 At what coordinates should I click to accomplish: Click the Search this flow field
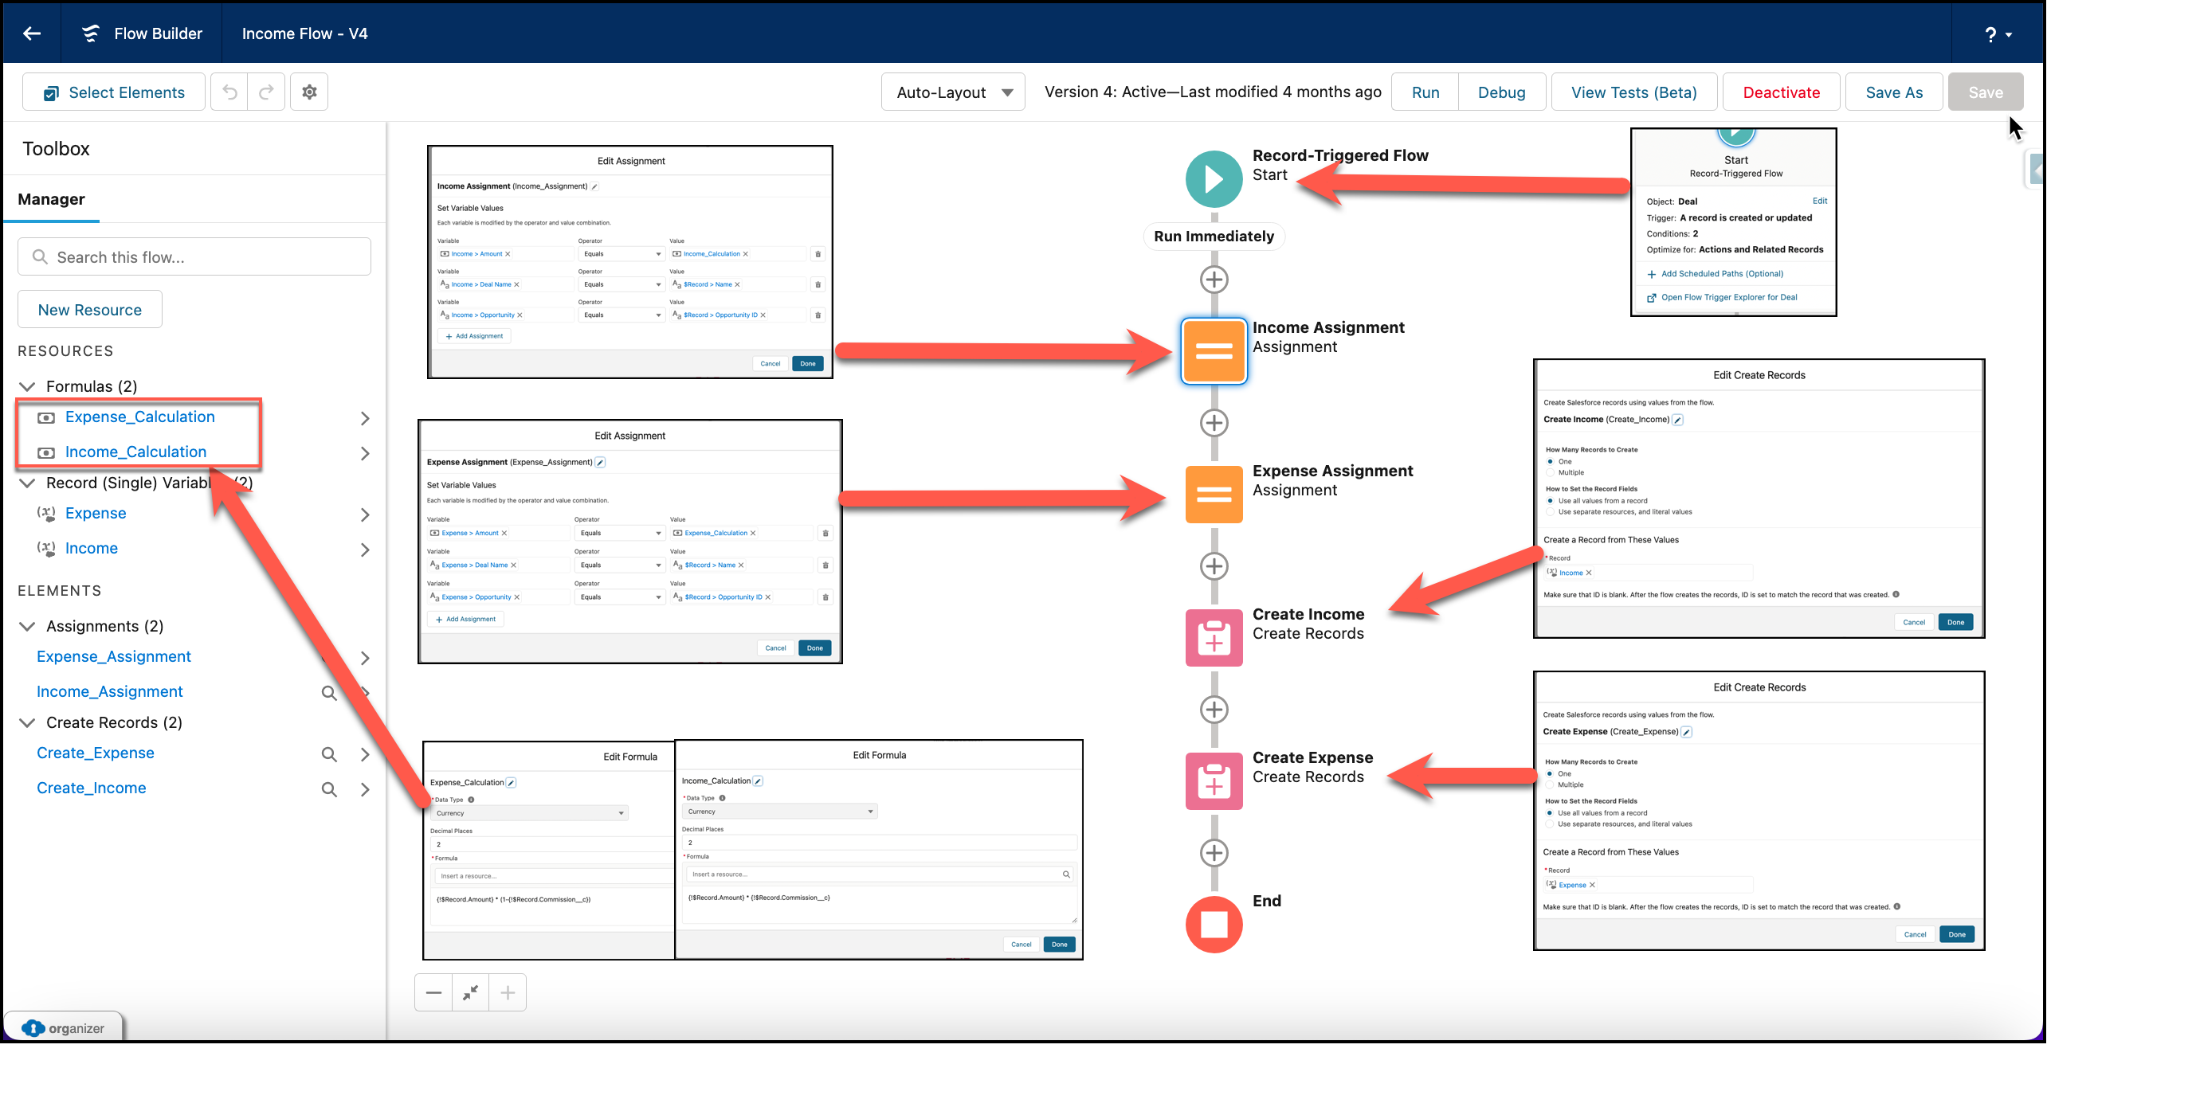[194, 256]
